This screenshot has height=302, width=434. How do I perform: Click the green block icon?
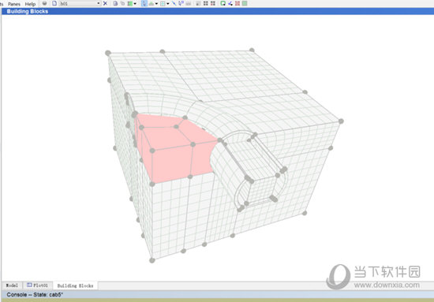[130, 3]
